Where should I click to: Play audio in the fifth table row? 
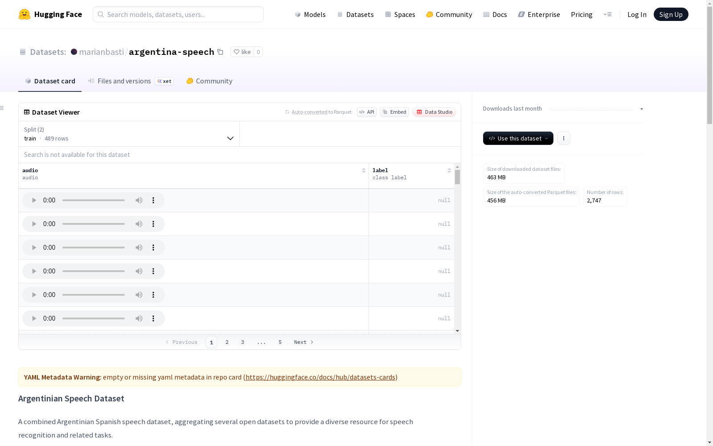pos(34,295)
